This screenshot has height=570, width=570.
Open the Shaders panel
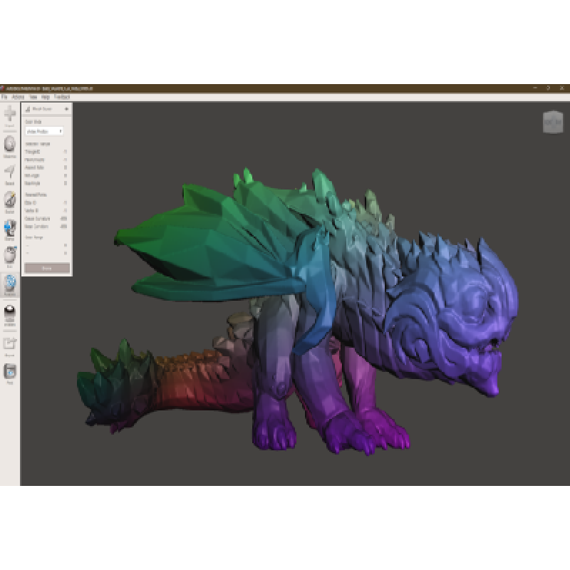point(10,314)
